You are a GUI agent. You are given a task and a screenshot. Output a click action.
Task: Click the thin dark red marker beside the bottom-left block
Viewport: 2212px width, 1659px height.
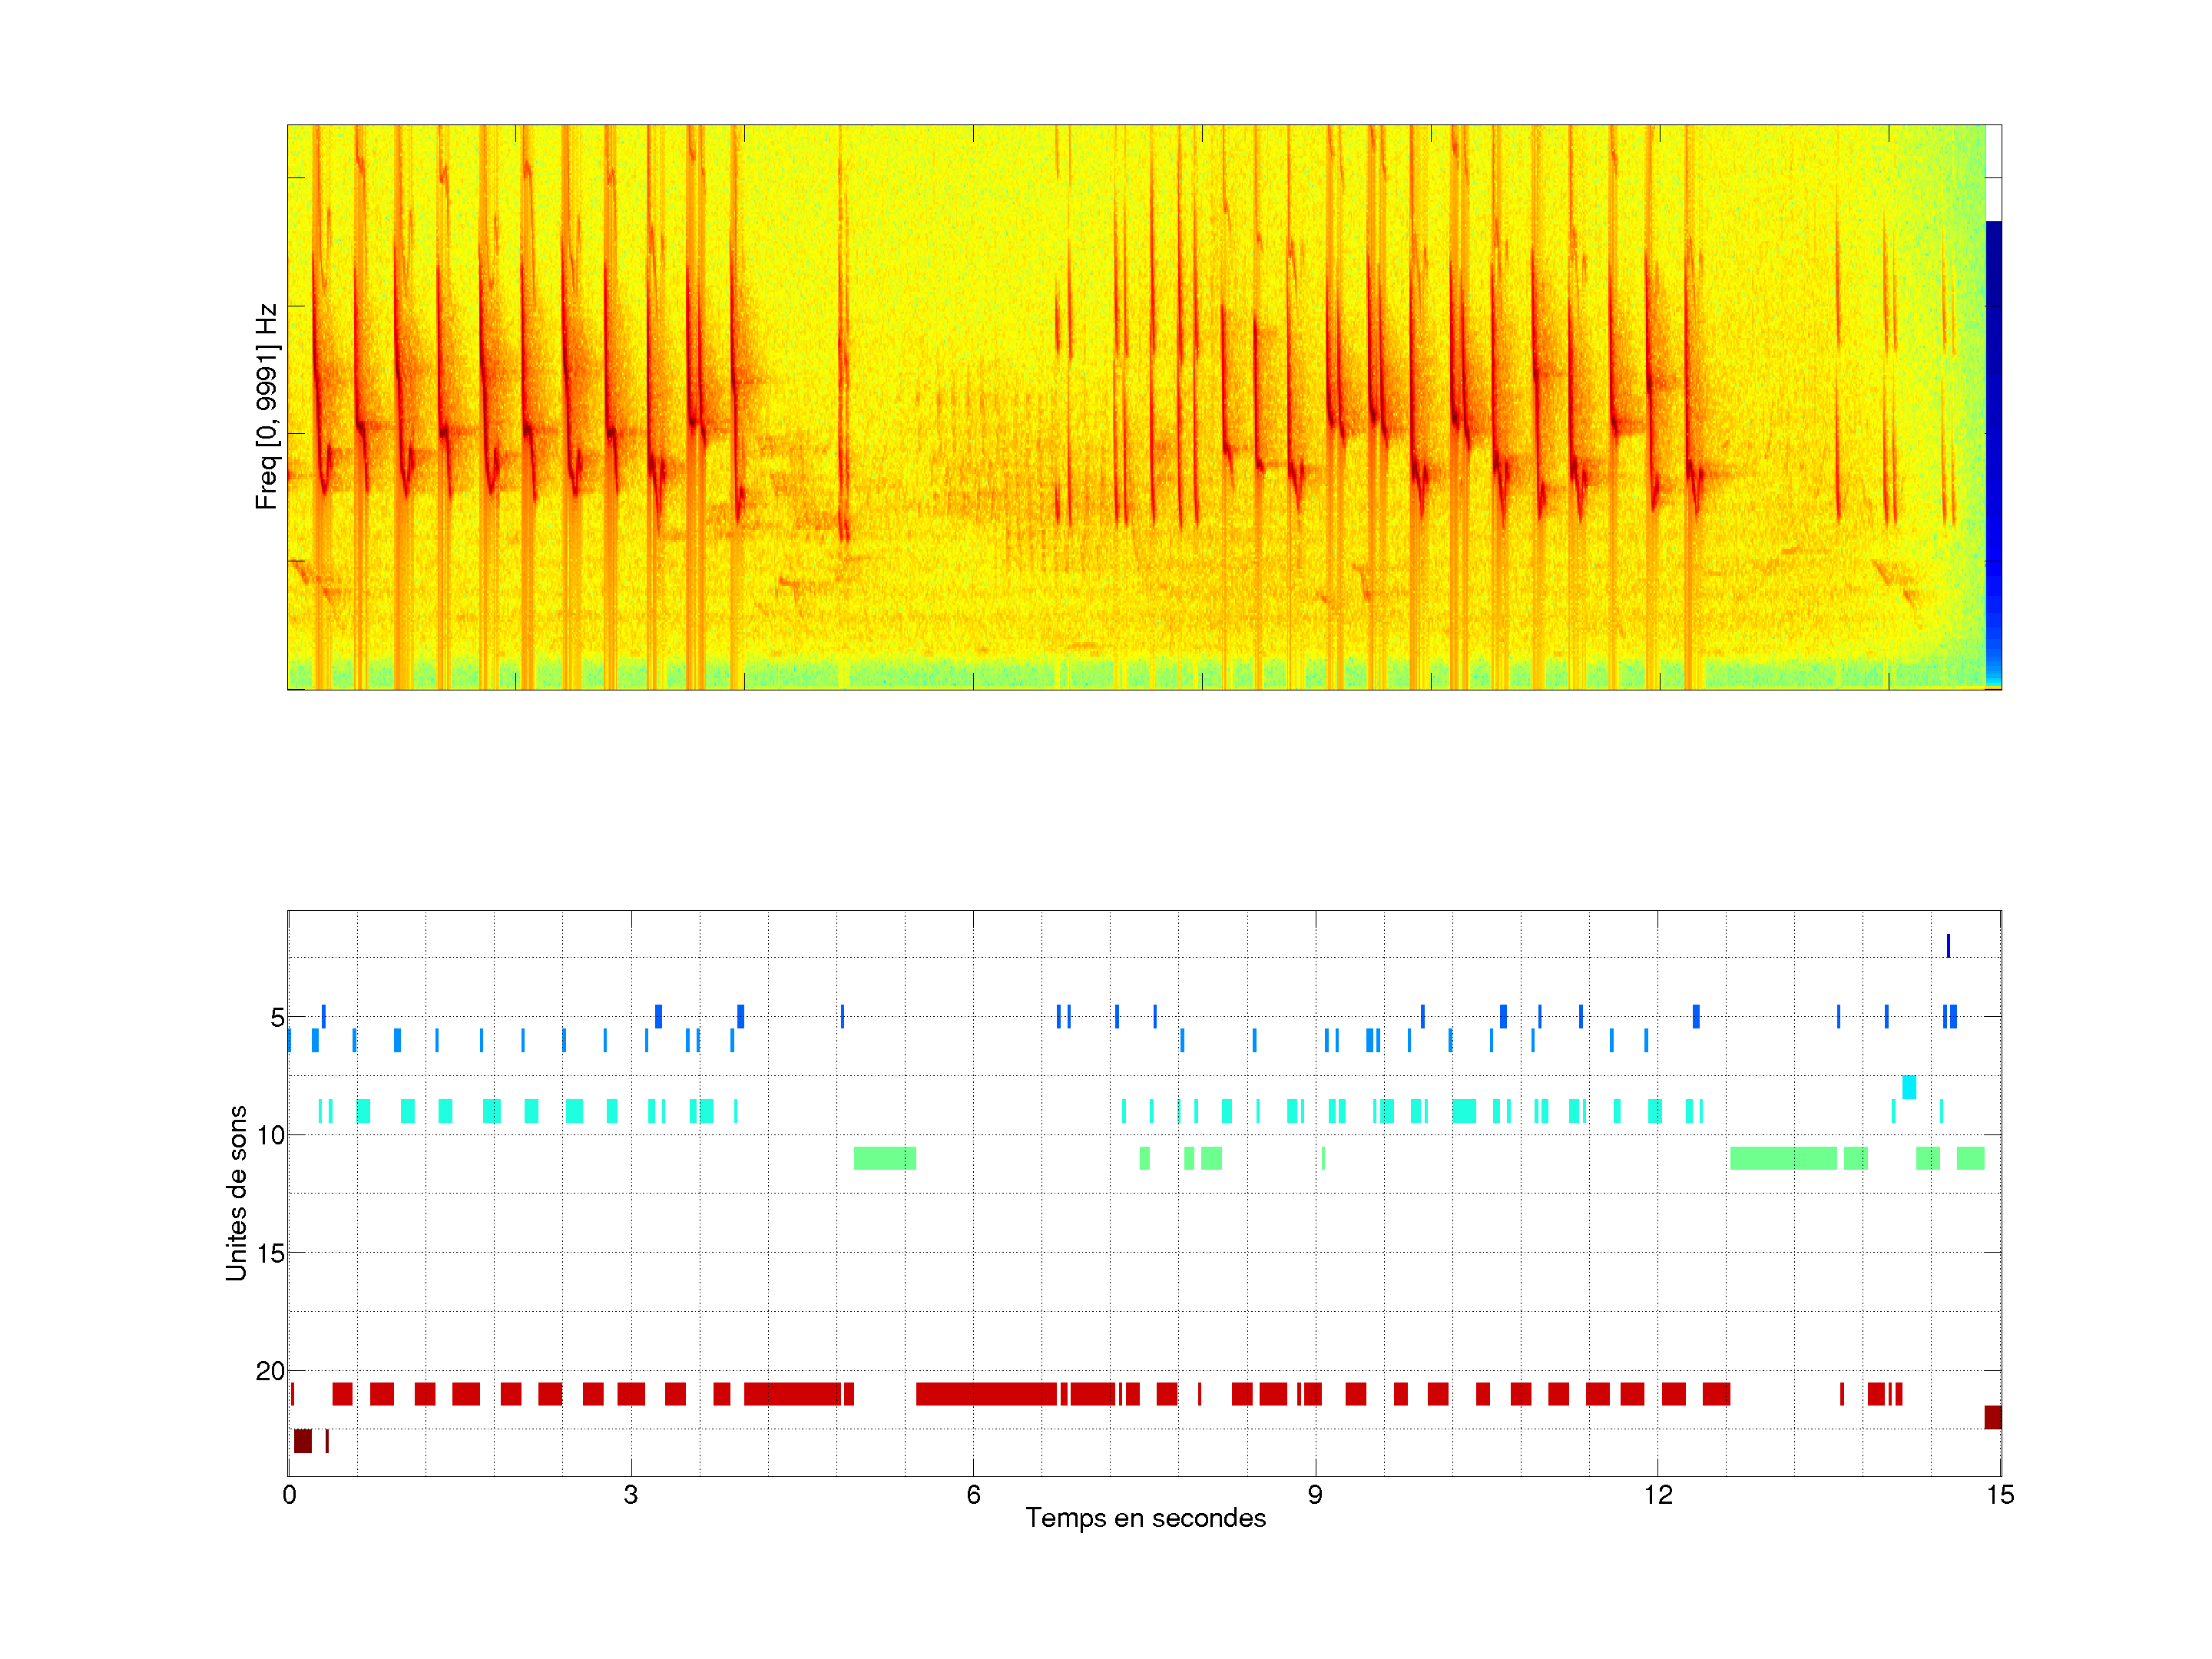tap(327, 1441)
